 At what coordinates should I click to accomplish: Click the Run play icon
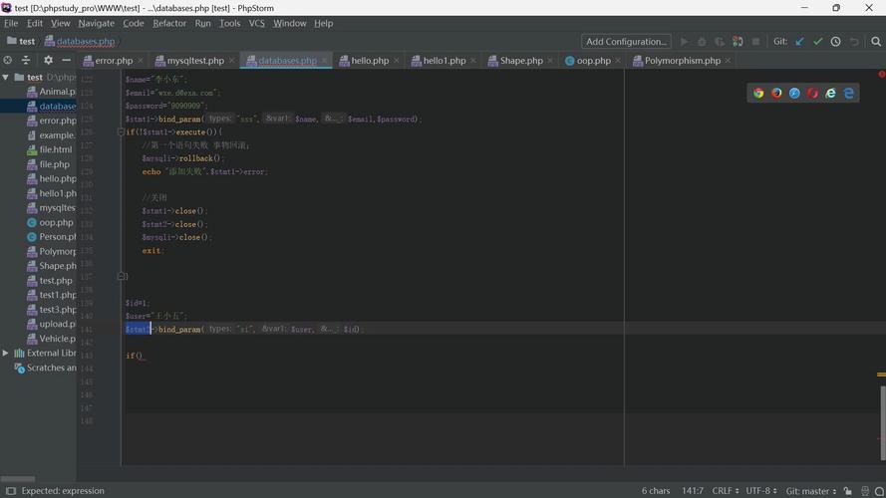pos(684,42)
